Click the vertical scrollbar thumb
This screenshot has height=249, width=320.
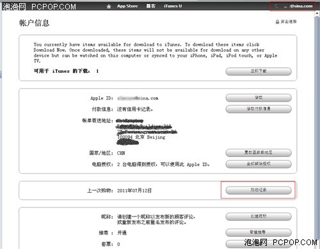pyautogui.click(x=317, y=128)
